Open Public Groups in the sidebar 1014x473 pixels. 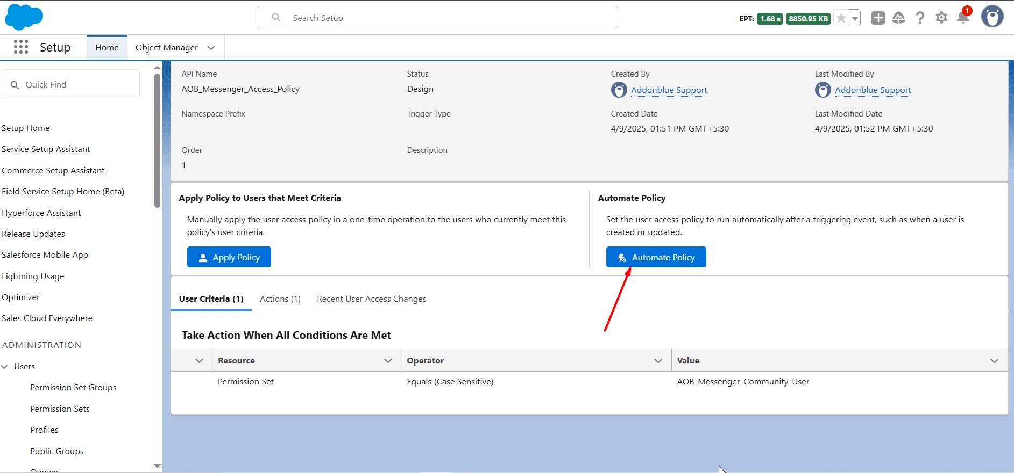57,452
